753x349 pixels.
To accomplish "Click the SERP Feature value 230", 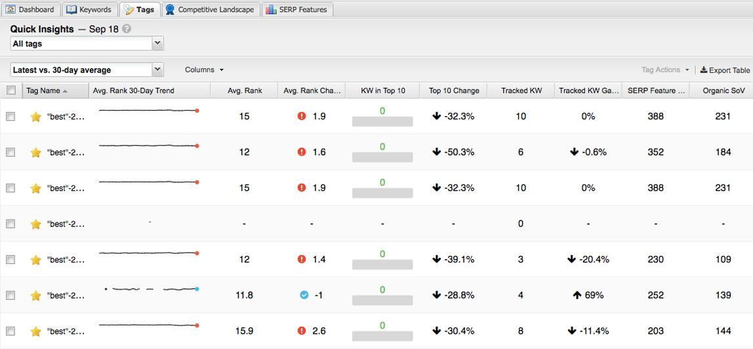I will [x=655, y=260].
